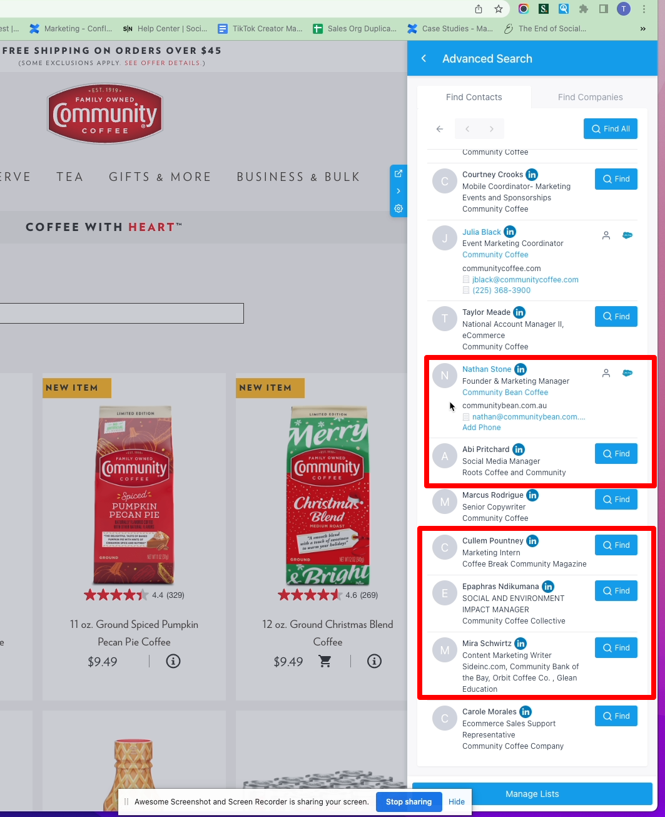The width and height of the screenshot is (665, 817).
Task: Click the Salesforce cloud icon for Julia Black
Action: pyautogui.click(x=627, y=235)
